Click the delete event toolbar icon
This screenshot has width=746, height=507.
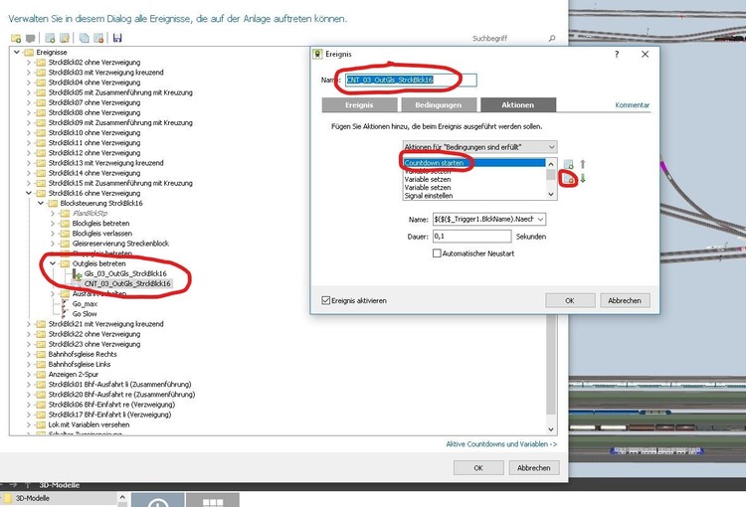click(98, 38)
